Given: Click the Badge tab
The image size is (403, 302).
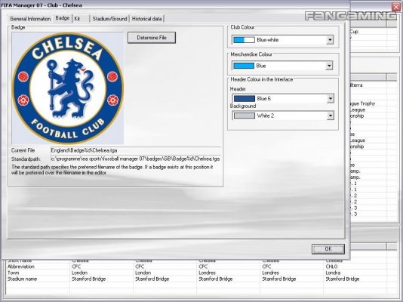Looking at the screenshot, I should click(x=63, y=18).
